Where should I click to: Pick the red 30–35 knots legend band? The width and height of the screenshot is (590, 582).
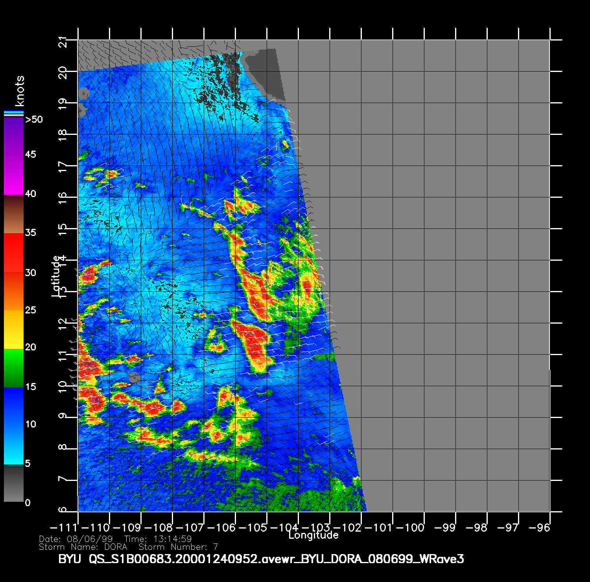(x=14, y=252)
